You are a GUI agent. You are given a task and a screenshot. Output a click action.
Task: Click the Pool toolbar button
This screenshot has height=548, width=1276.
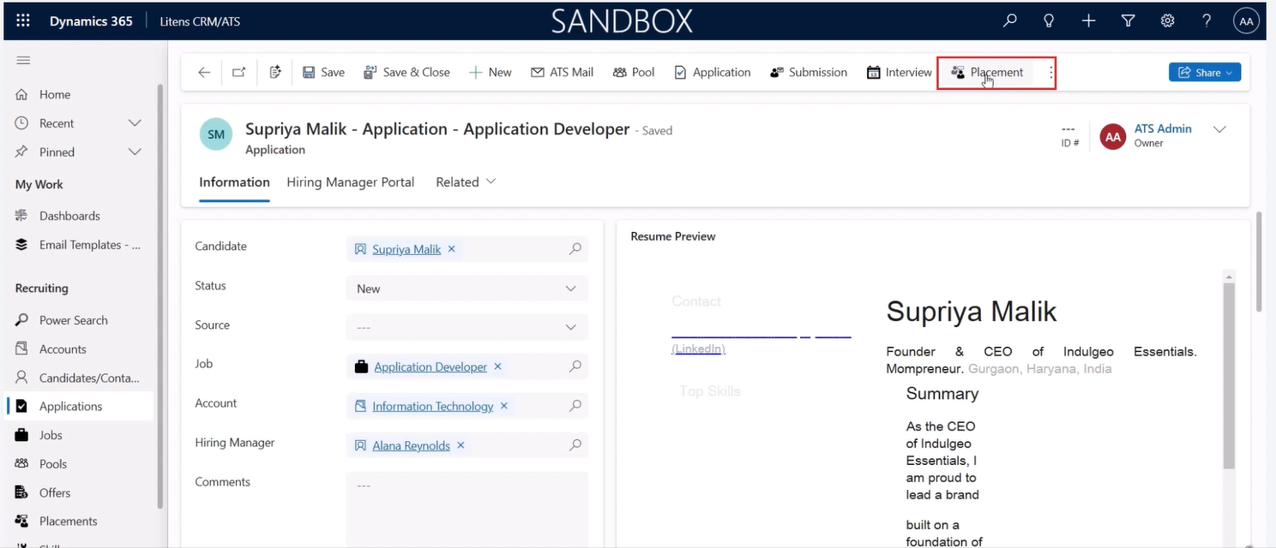click(x=634, y=73)
